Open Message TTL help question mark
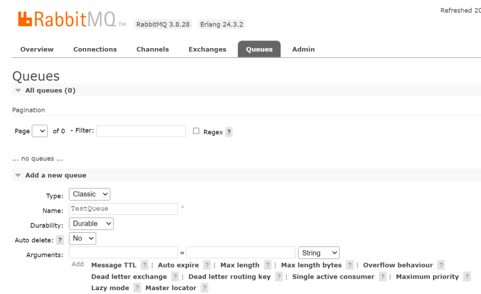481x294 pixels. (x=144, y=265)
